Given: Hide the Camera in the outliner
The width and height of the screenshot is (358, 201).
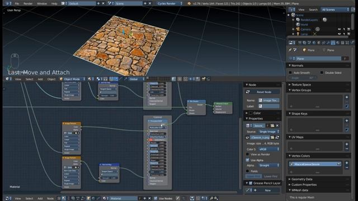Looking at the screenshot, I should point(340,29).
